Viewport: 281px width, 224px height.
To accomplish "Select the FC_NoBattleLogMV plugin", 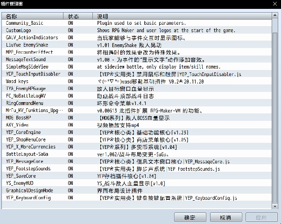I will pos(137,96).
